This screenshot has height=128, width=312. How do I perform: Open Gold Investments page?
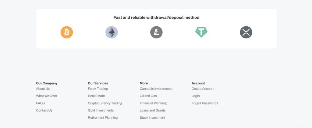click(x=101, y=110)
